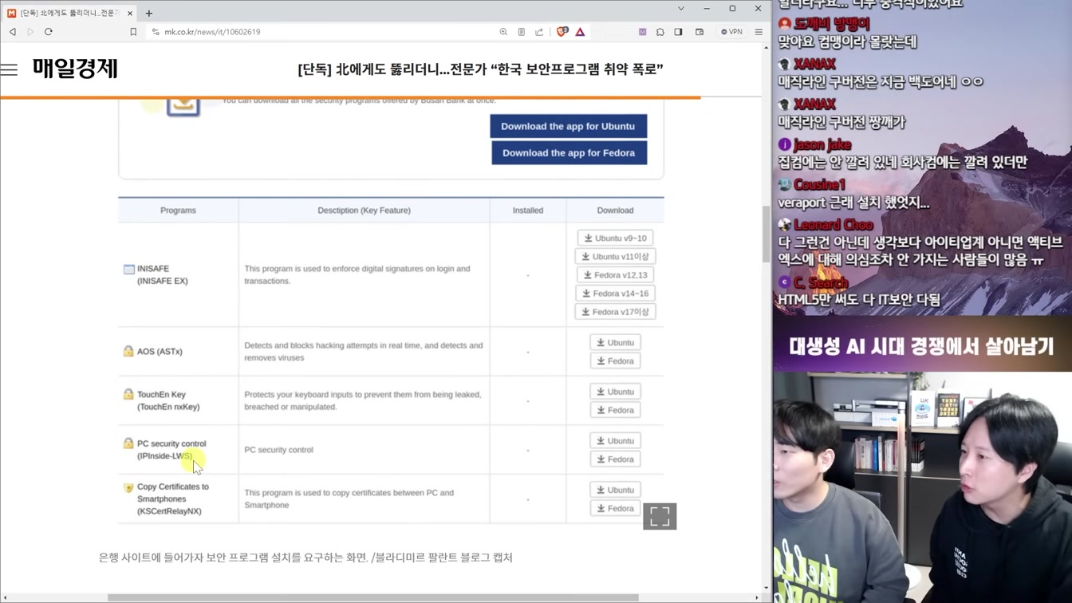Open the Brave wallet icon
The image size is (1072, 603).
tap(700, 32)
